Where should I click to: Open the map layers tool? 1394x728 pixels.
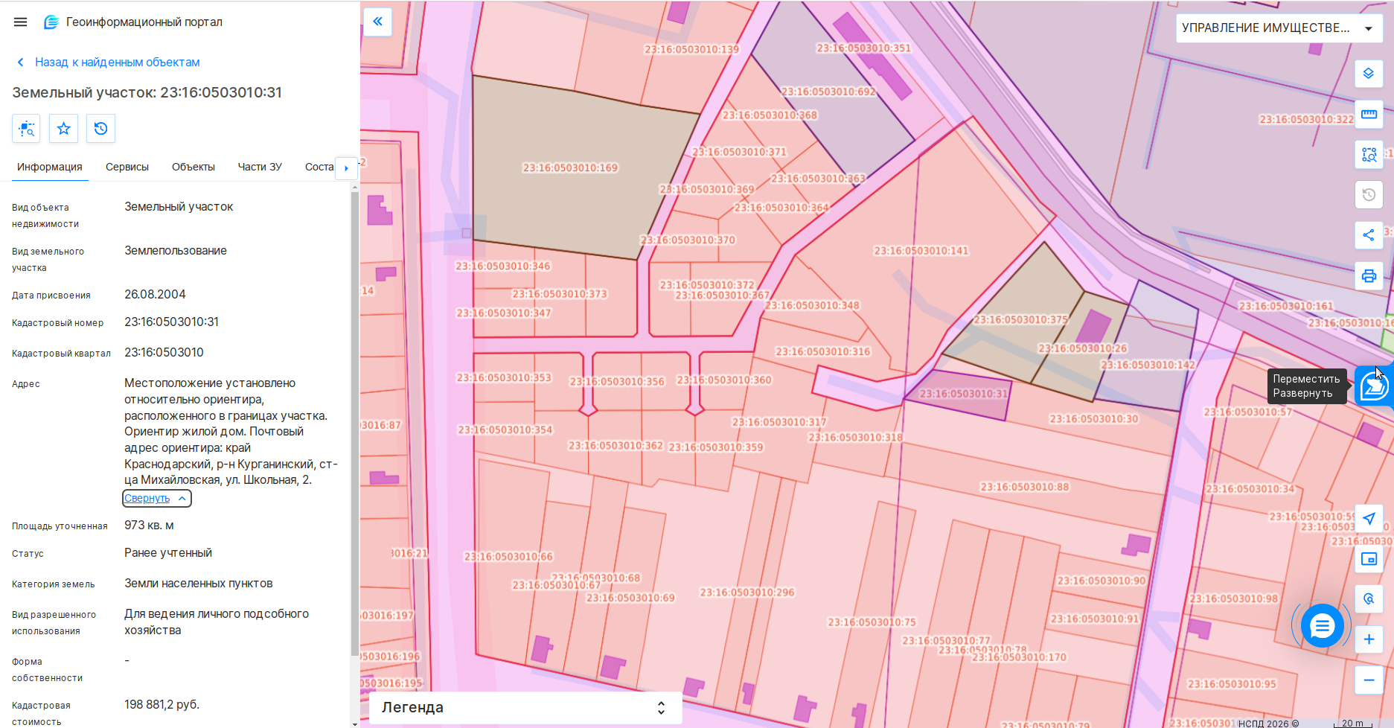click(1369, 74)
